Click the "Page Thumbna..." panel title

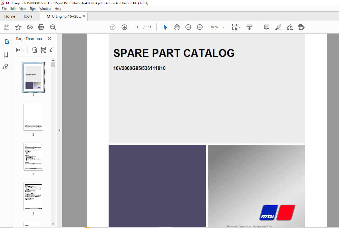(30, 39)
